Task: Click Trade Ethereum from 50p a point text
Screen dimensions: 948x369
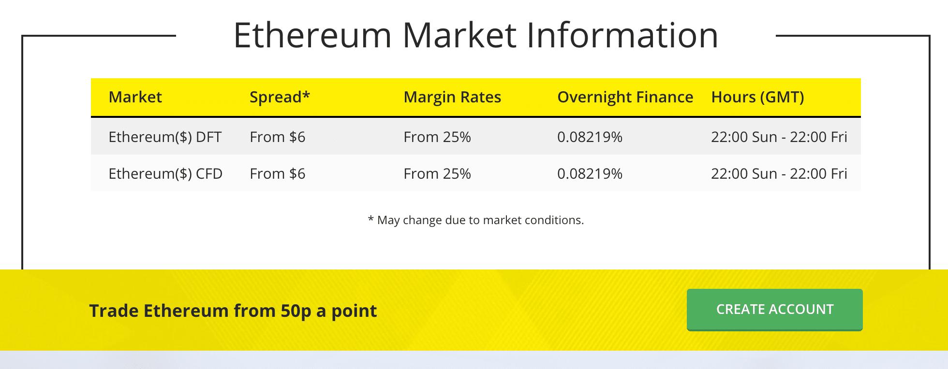Action: click(233, 311)
